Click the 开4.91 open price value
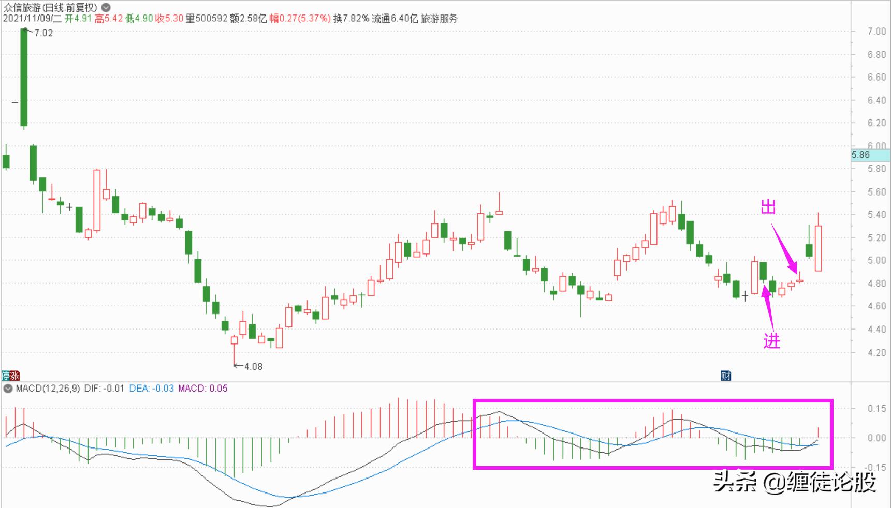The image size is (891, 508). coord(78,19)
